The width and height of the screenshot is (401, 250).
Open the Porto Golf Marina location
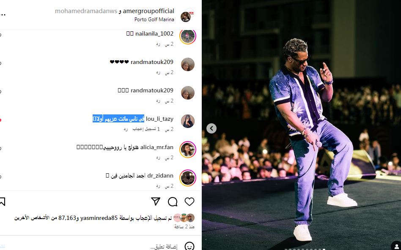pos(154,19)
